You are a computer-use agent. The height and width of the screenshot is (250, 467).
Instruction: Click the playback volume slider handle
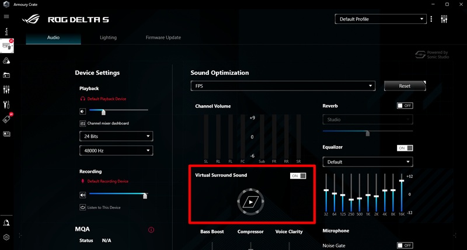[103, 112]
